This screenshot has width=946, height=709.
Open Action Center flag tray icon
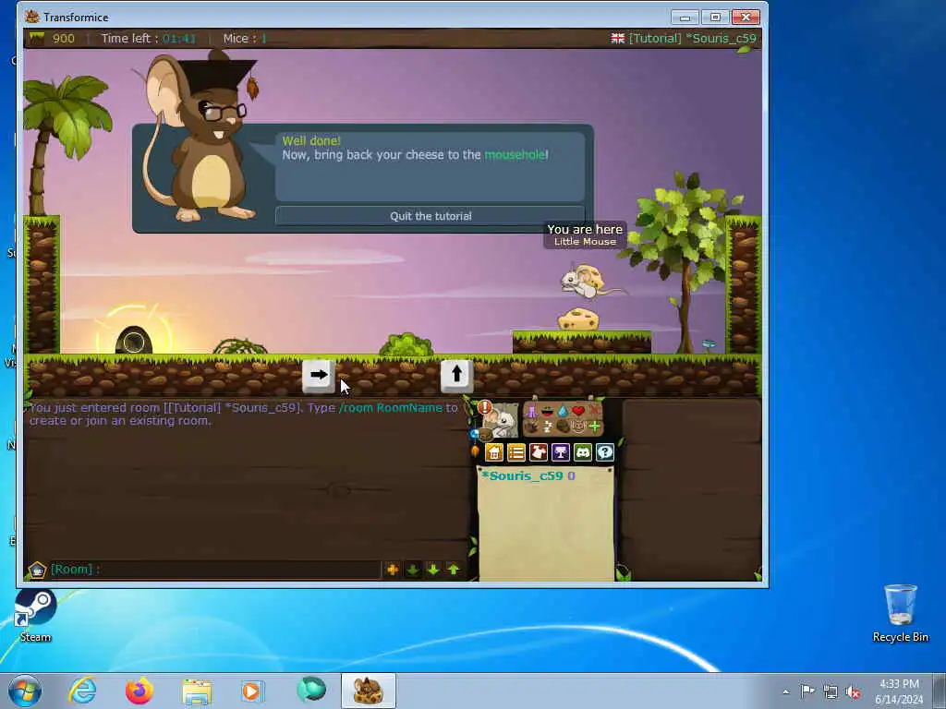[807, 691]
